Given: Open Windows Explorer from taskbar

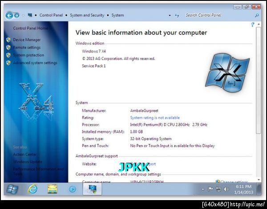Looking at the screenshot, I should coord(52,189).
